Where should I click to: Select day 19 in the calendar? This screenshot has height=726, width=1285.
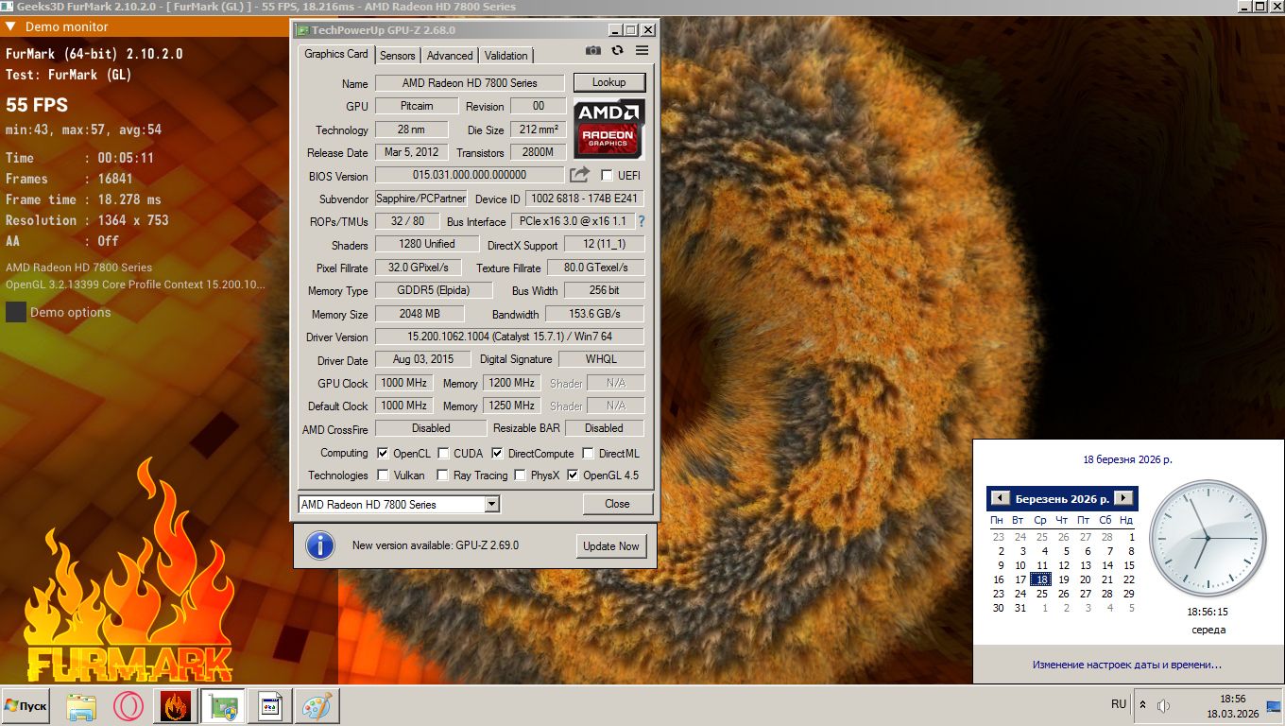(x=1064, y=579)
